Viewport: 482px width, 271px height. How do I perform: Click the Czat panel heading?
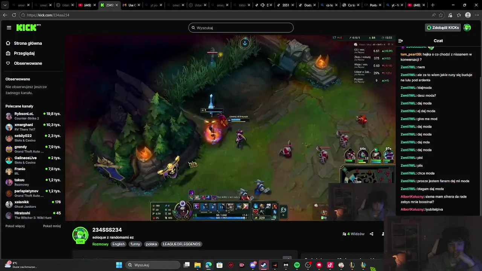pos(438,41)
